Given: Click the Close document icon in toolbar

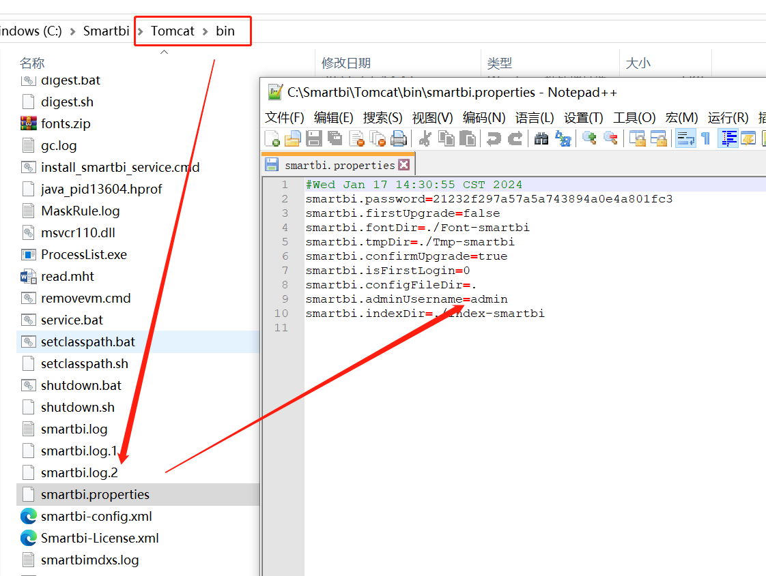Looking at the screenshot, I should click(x=357, y=139).
